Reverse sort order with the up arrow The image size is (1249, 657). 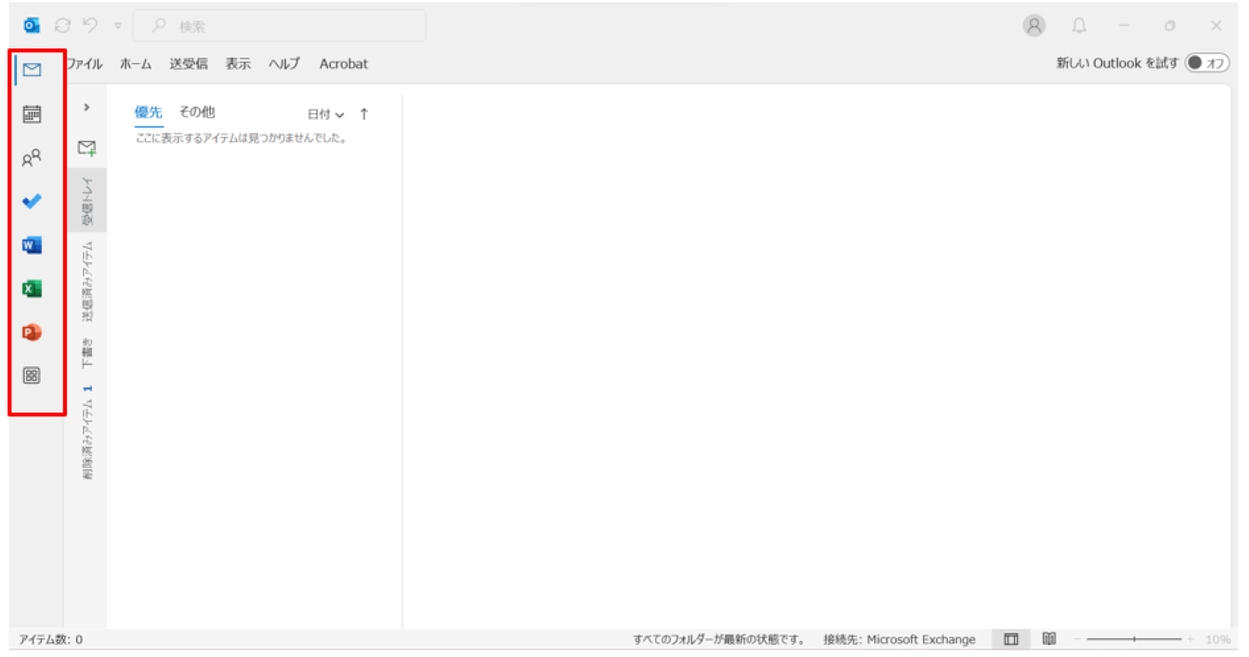[x=363, y=114]
